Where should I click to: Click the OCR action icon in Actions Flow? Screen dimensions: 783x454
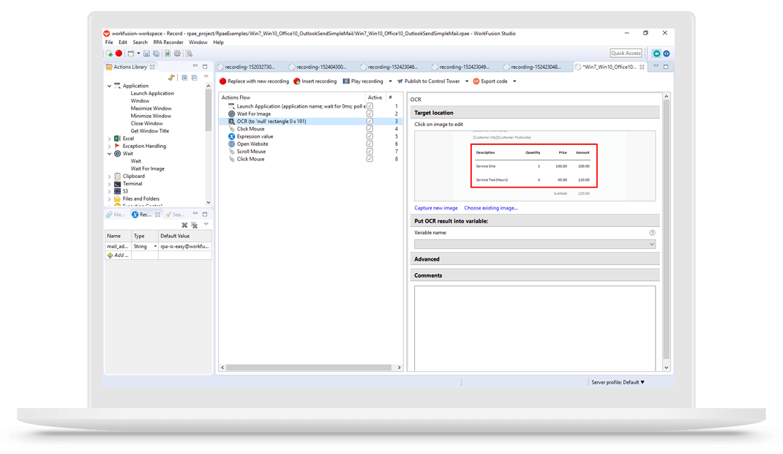coord(232,122)
